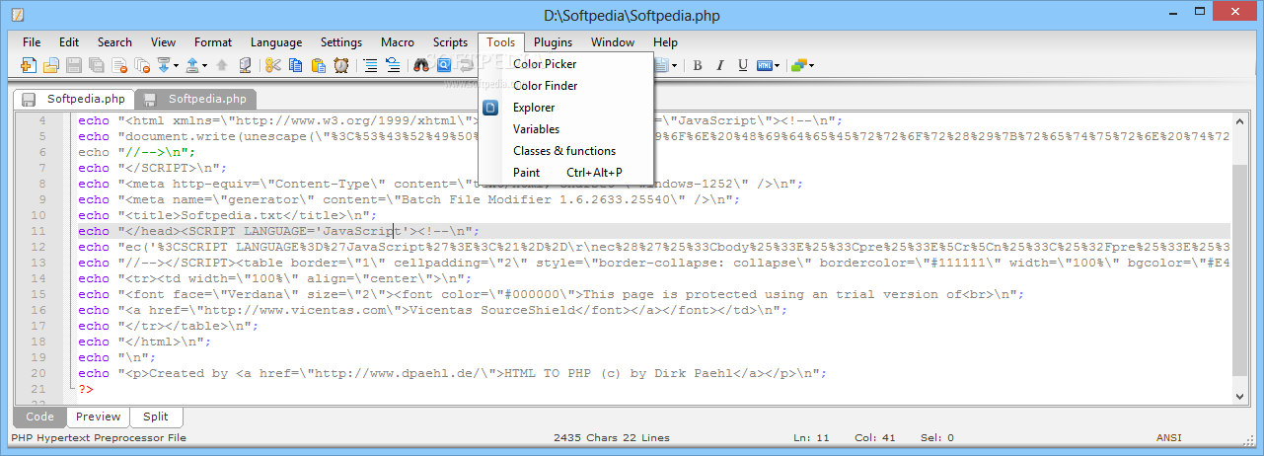The height and width of the screenshot is (456, 1264).
Task: Open the Macro menu
Action: (x=398, y=42)
